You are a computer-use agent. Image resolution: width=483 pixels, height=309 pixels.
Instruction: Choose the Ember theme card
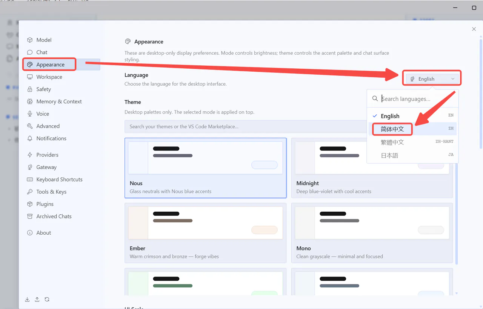206,233
